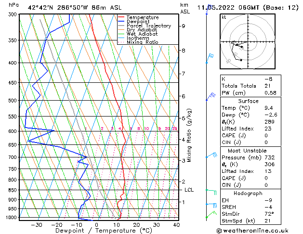This screenshot has height=234, width=303.
Task: Click the surface Dewp value -2.6
Action: pyautogui.click(x=271, y=115)
